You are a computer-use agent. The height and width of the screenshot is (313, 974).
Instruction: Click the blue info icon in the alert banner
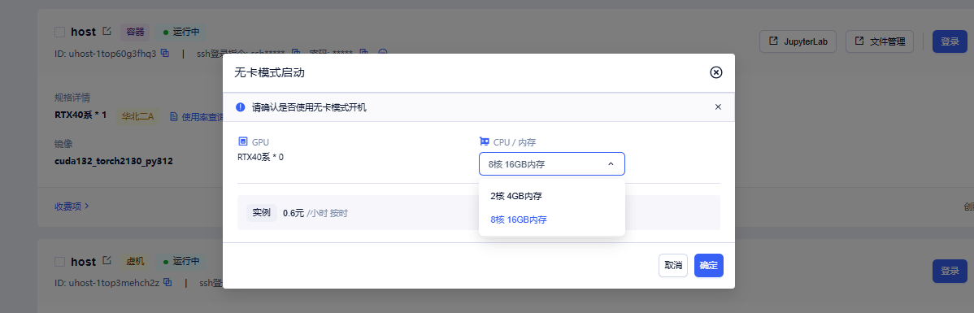(241, 107)
